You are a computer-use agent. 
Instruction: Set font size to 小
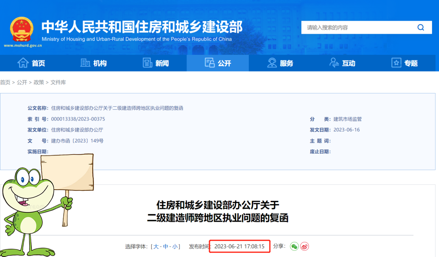point(175,246)
